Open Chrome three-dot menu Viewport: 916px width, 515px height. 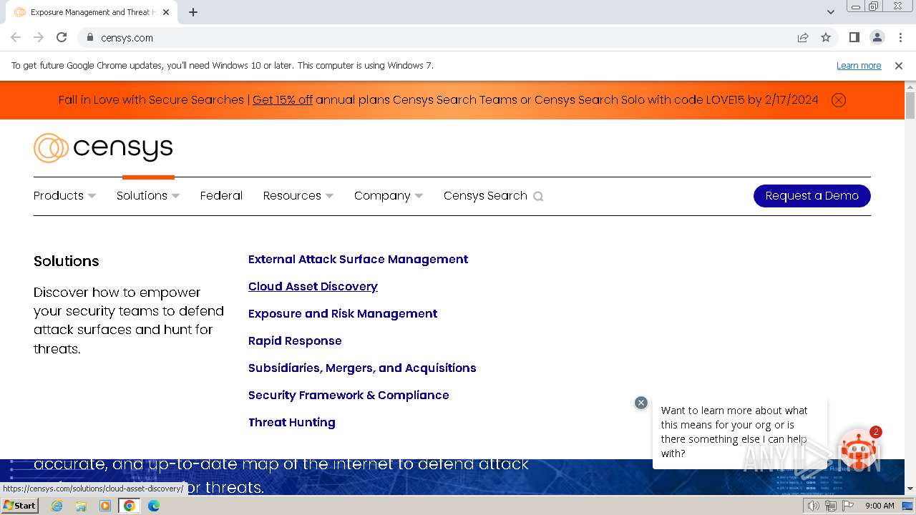(900, 37)
